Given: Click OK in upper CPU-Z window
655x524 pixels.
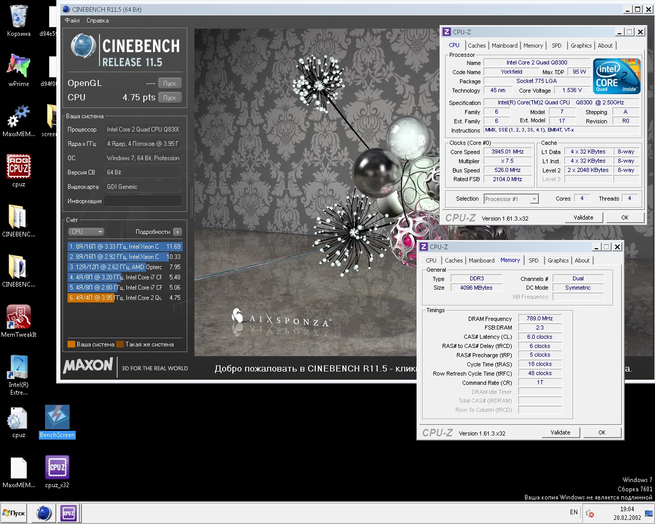Looking at the screenshot, I should click(x=625, y=217).
